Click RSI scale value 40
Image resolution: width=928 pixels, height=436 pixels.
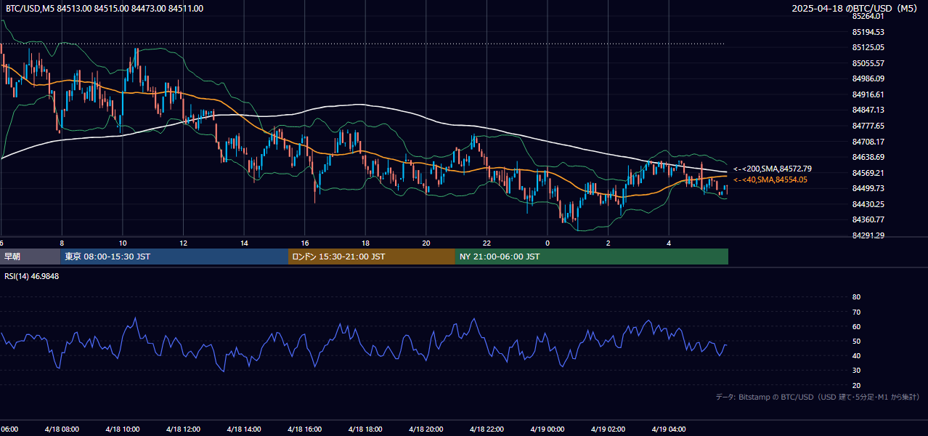pos(856,355)
